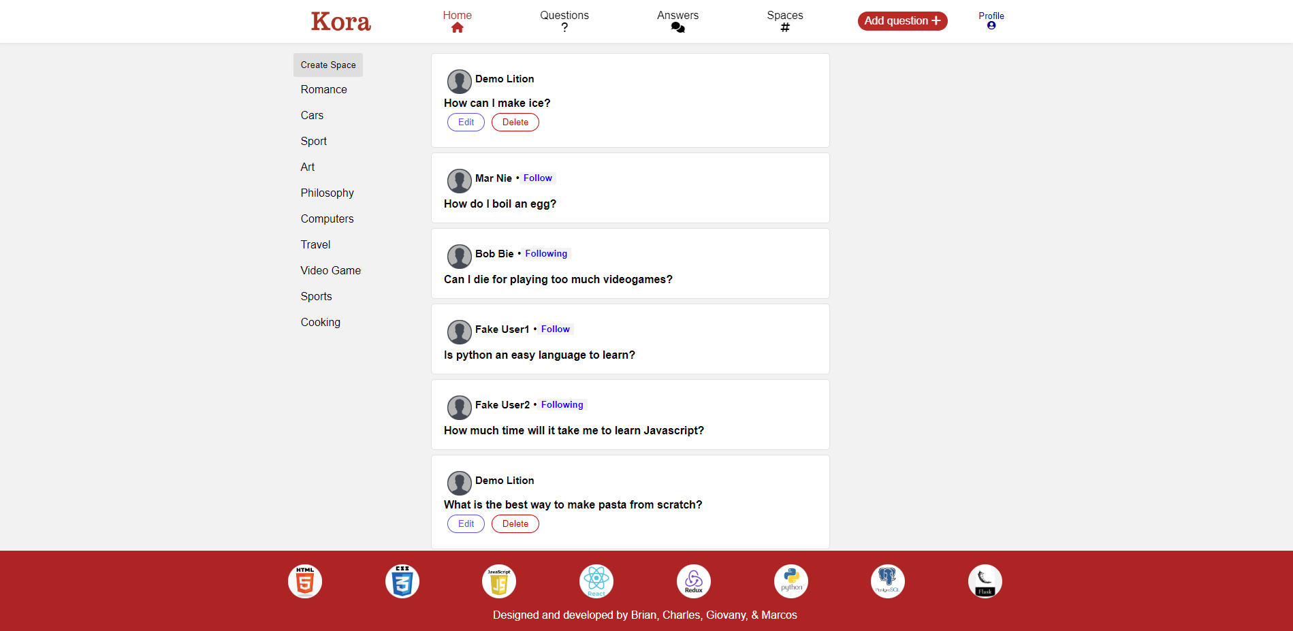Click the HTML5 icon in footer
Screen dimensions: 1293x631
point(304,581)
